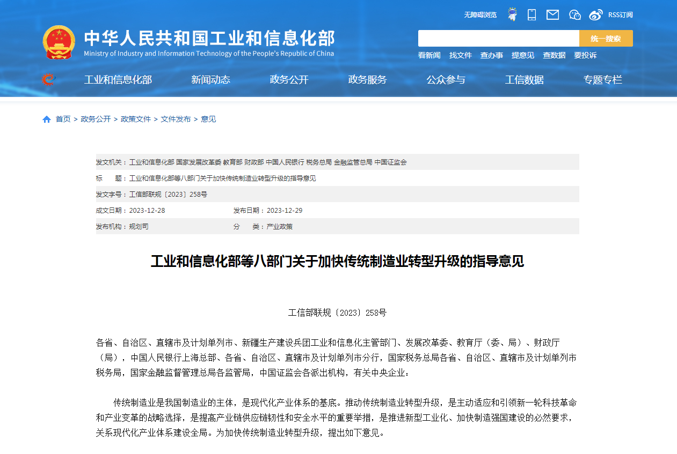Open the robot智能客服 assistant icon
Image resolution: width=677 pixels, height=454 pixels.
[512, 14]
